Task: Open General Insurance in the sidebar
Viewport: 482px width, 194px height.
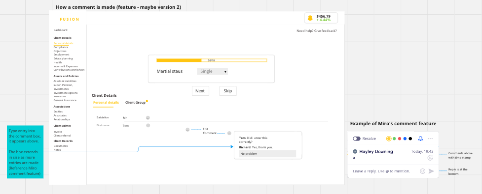Action: (x=65, y=100)
